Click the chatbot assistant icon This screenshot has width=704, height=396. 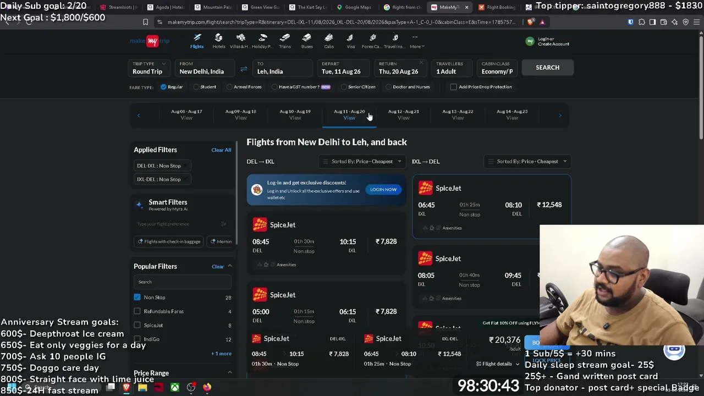(674, 350)
